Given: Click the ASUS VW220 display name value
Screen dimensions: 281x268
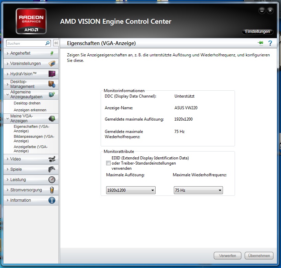Looking at the screenshot, I should click(186, 108).
